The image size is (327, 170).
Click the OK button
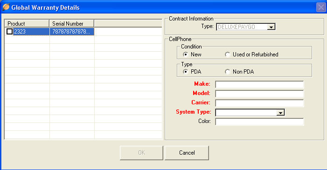coord(141,153)
